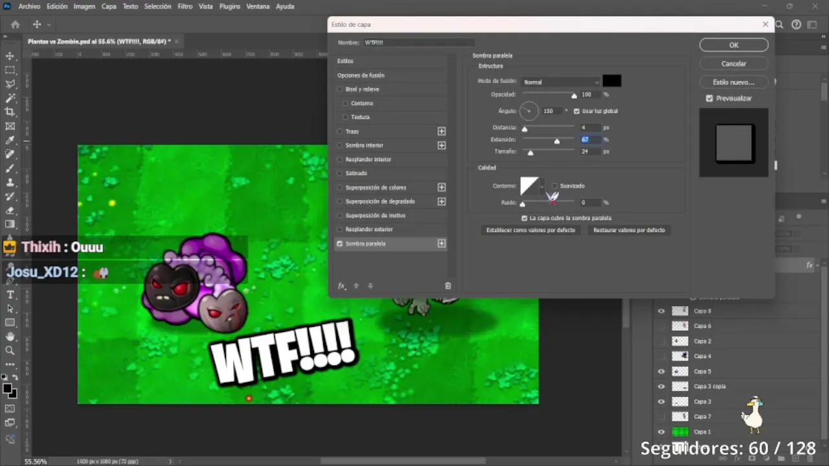829x466 pixels.
Task: Select the Brush tool
Action: coord(10,168)
